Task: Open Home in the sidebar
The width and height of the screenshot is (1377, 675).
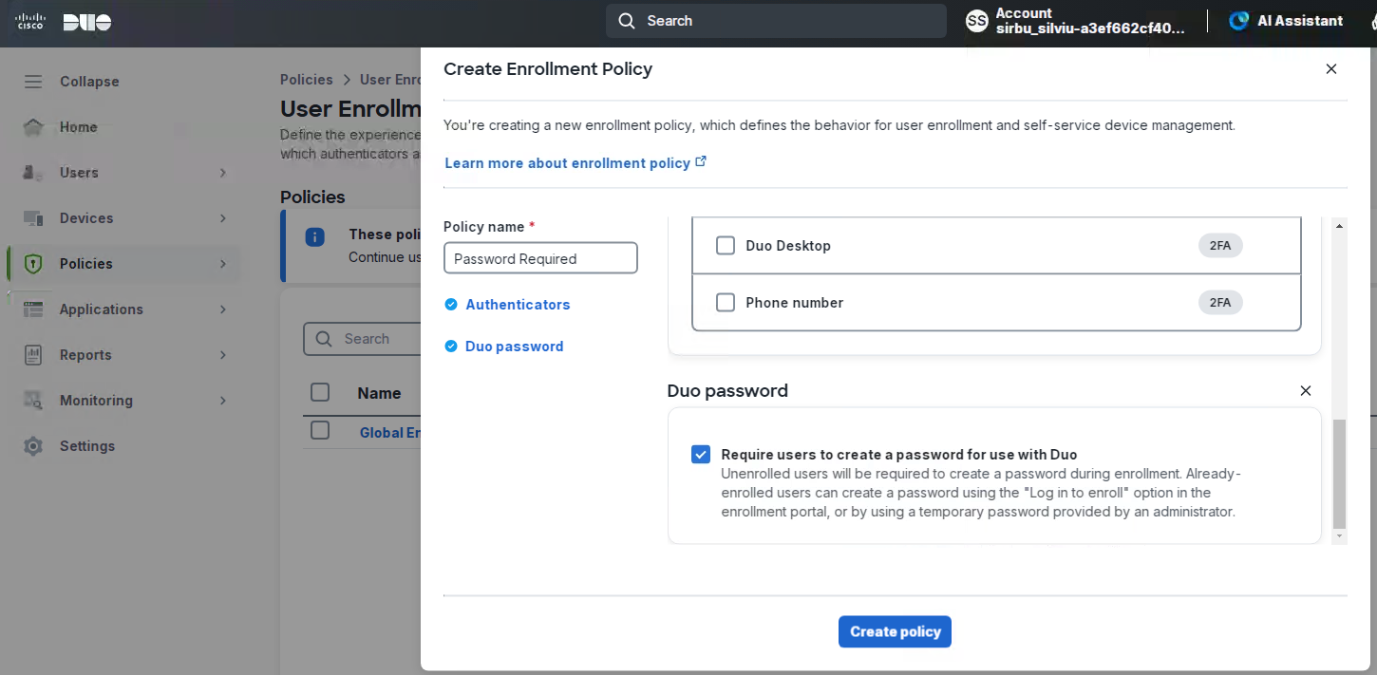Action: point(79,127)
